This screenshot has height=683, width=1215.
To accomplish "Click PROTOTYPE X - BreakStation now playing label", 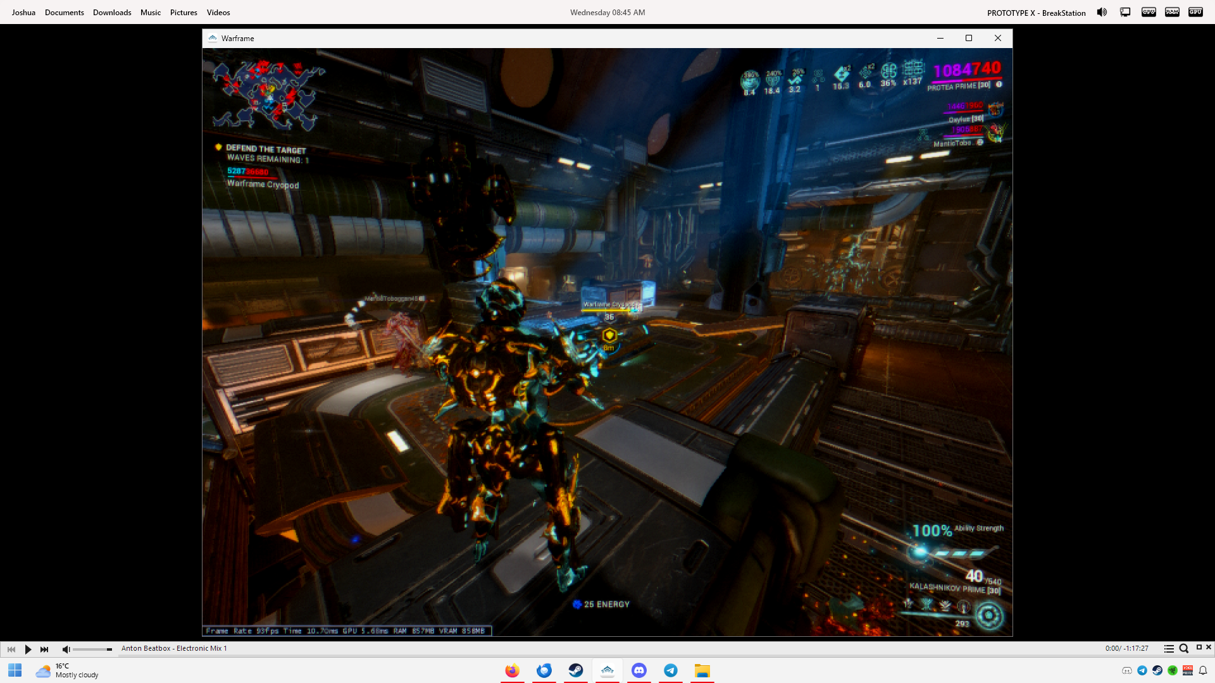I will [1037, 13].
